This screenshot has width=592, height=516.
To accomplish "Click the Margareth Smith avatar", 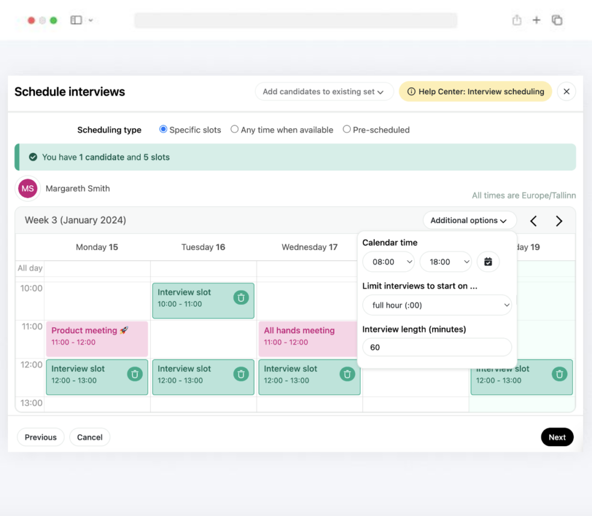I will [x=27, y=188].
